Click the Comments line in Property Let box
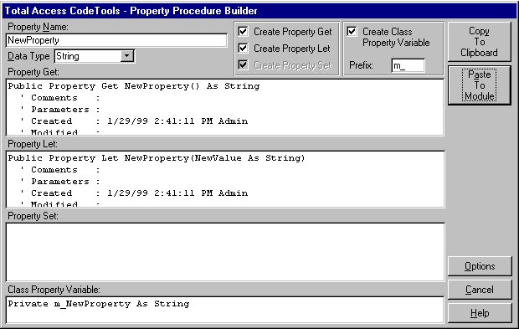Viewport: 519px width, 329px height. point(60,170)
